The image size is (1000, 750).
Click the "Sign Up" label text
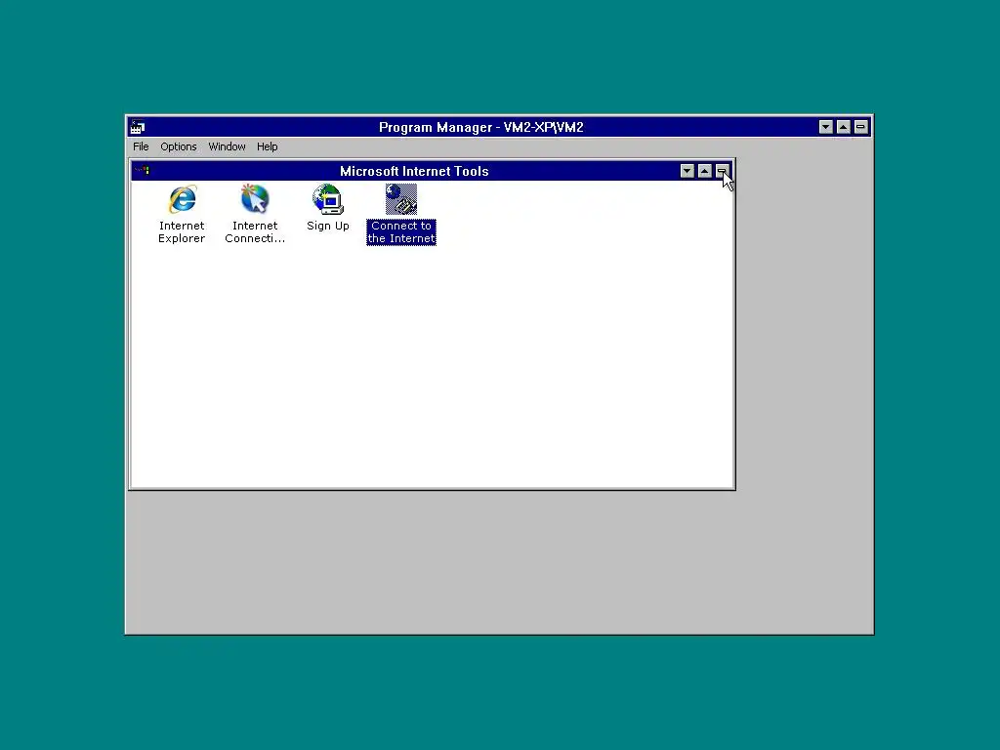tap(328, 226)
